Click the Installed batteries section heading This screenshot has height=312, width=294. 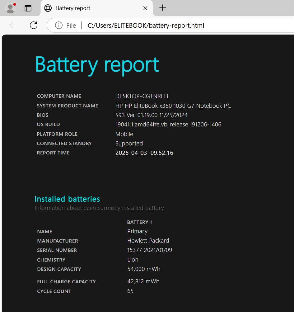tap(67, 199)
